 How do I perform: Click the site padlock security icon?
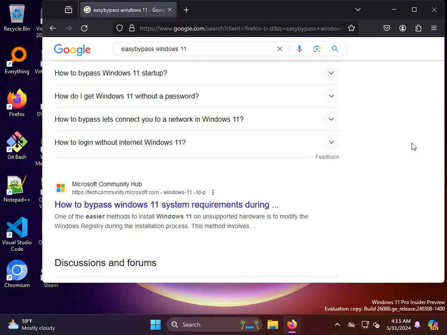pos(131,28)
